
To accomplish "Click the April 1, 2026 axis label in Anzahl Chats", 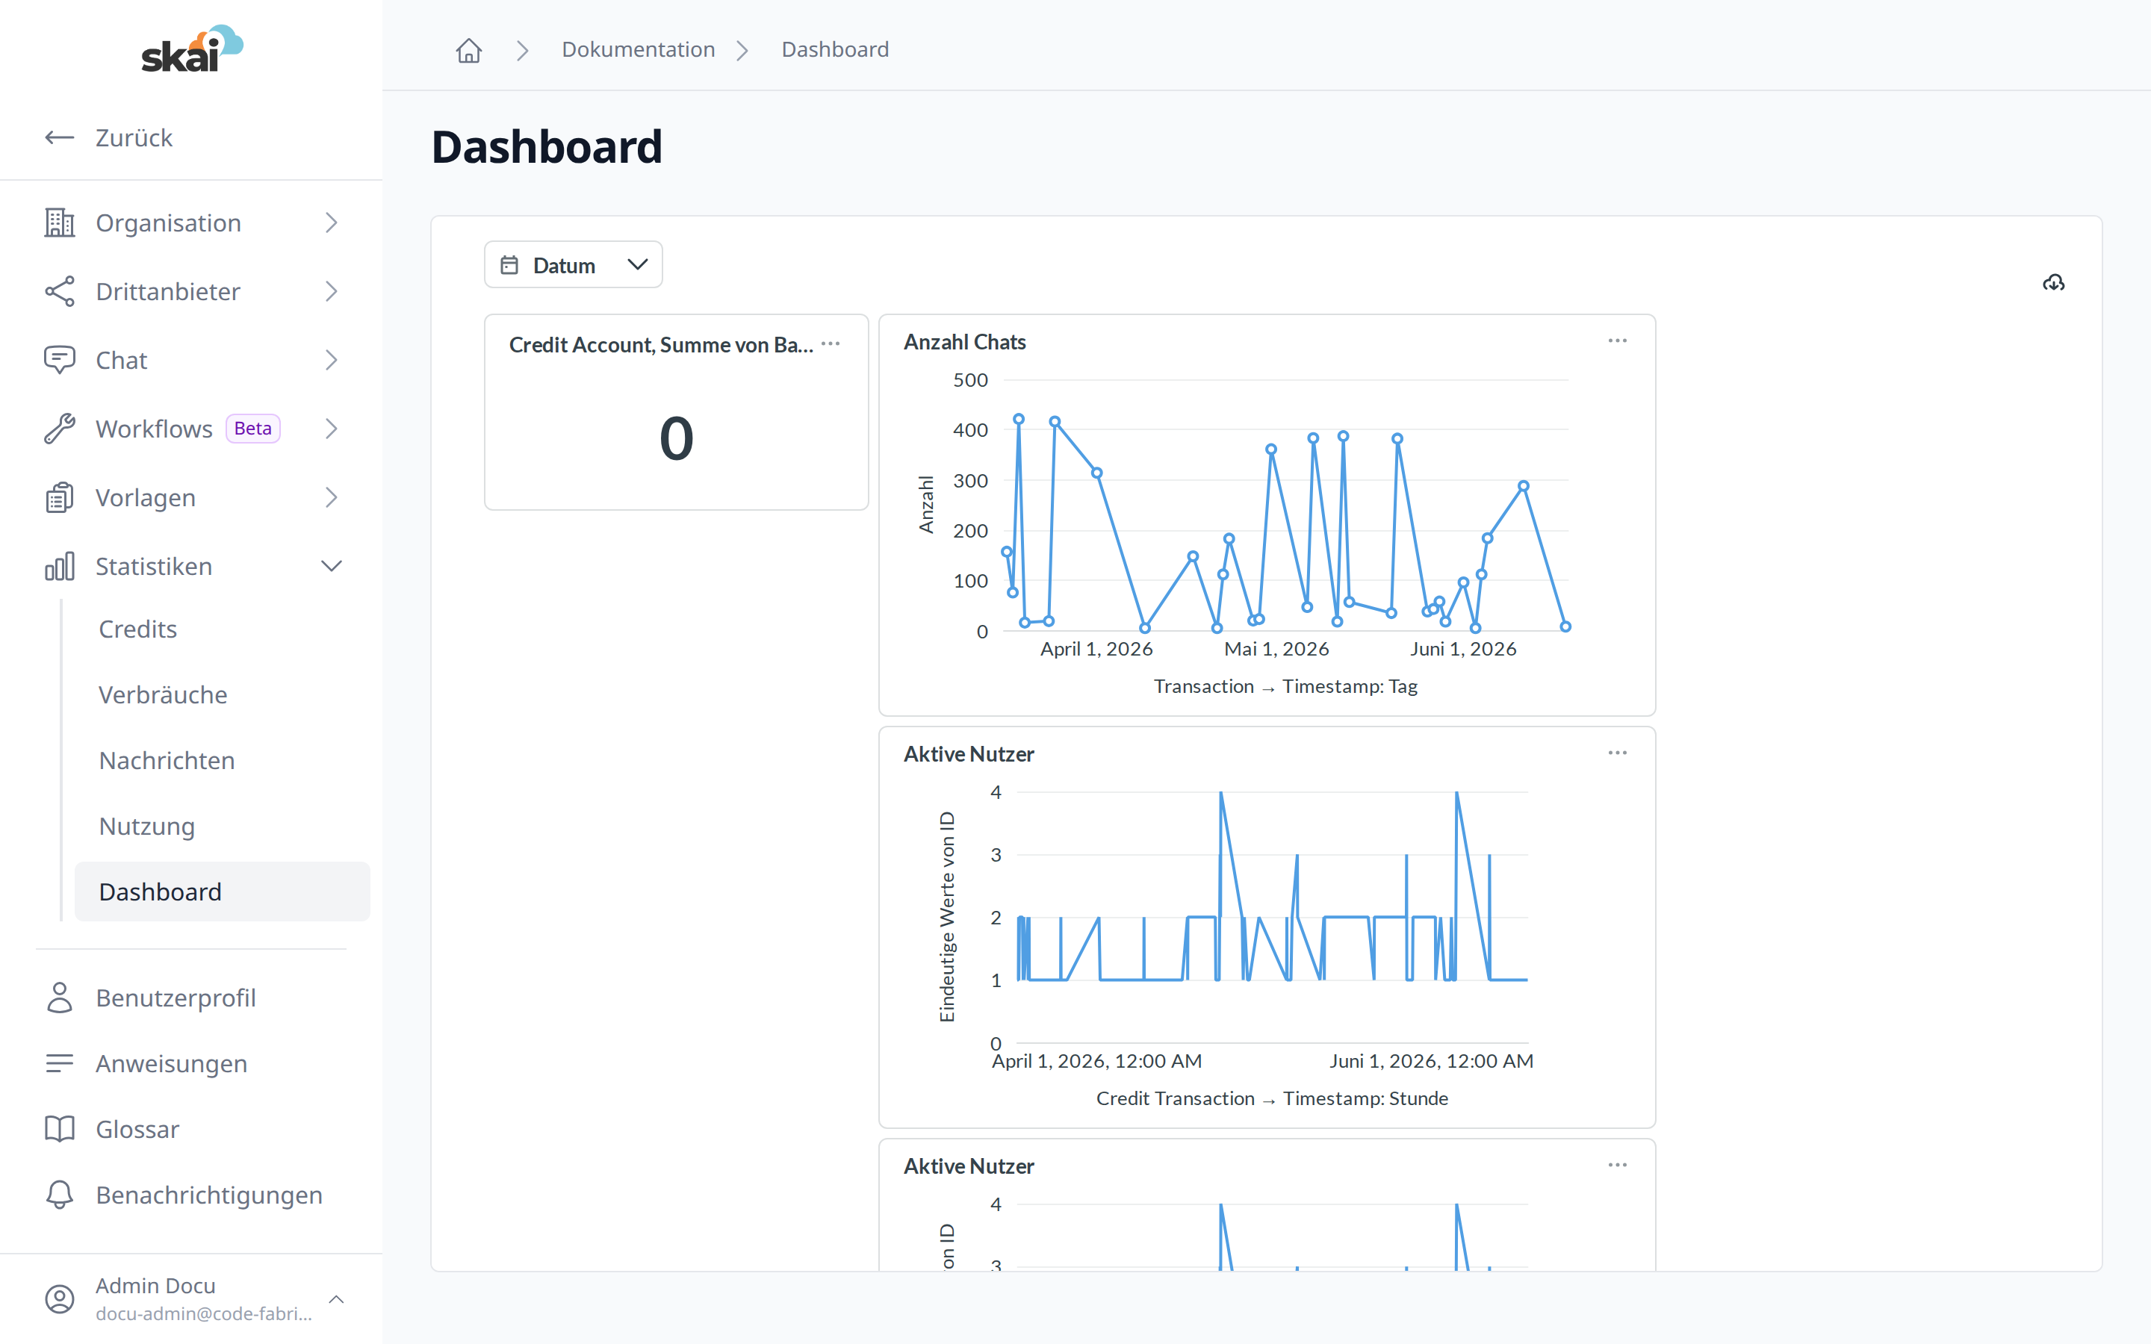I will click(1096, 649).
